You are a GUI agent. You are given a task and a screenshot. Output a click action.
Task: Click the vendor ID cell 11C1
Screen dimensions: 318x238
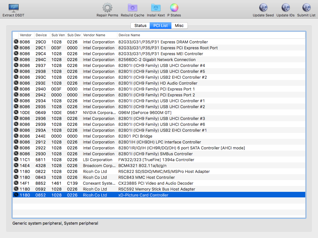(x=25, y=160)
